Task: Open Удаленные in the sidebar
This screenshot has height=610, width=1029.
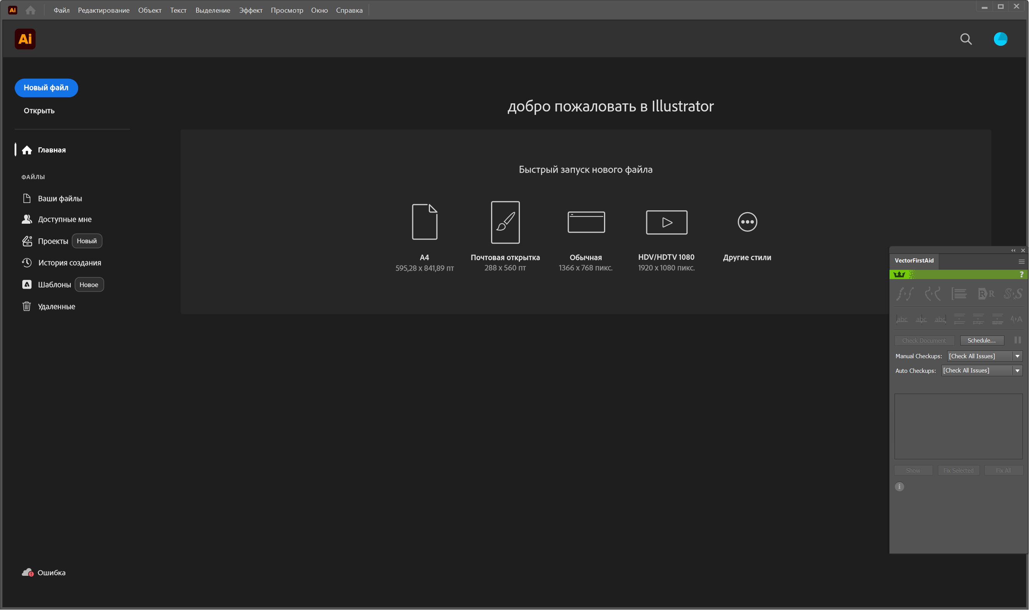Action: pos(48,307)
